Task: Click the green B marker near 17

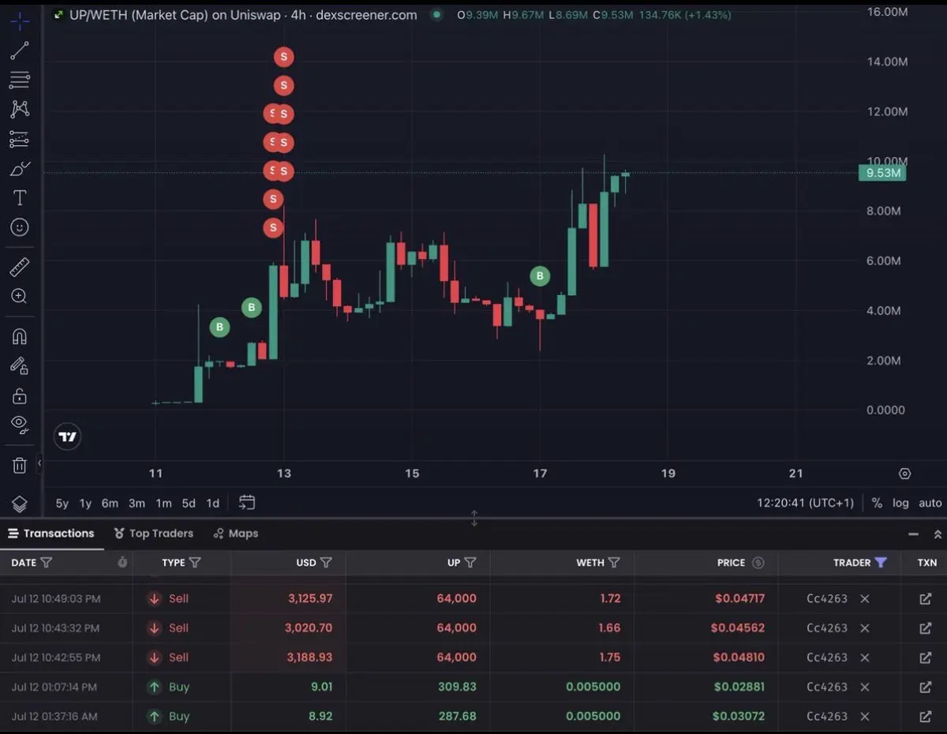Action: tap(540, 275)
